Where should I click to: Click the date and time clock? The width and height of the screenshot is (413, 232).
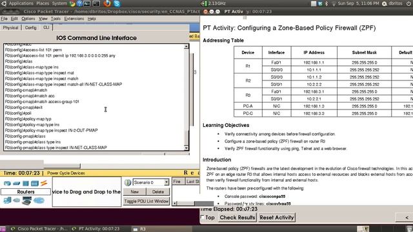click(358, 3)
